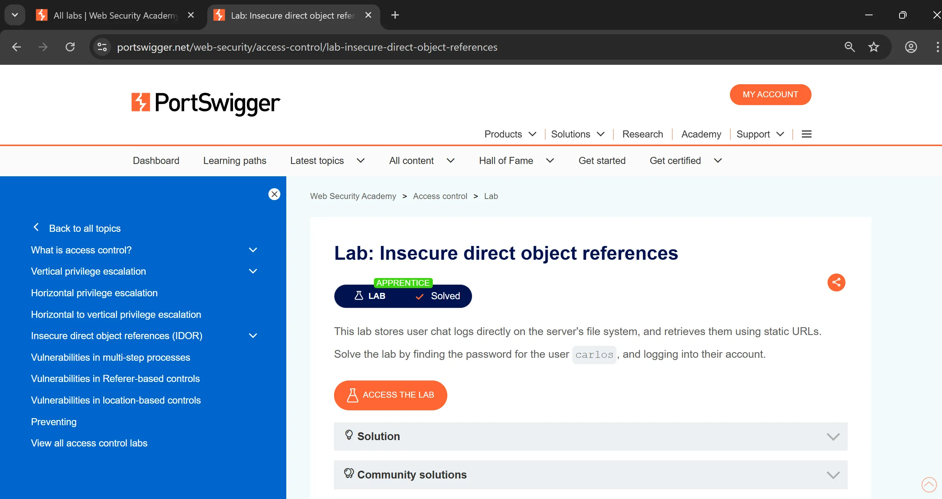The image size is (942, 499).
Task: Expand the Solution section
Action: click(590, 436)
